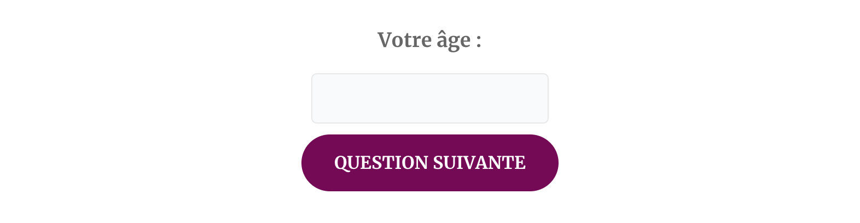The height and width of the screenshot is (223, 860).
Task: Click the word SUIVANTE on the button
Action: [479, 163]
